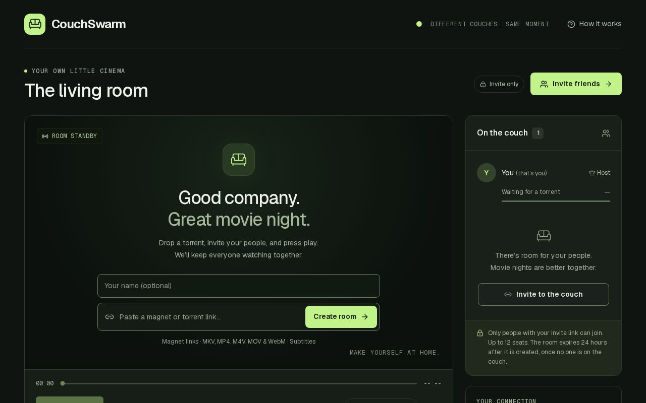
Task: Click the ROOM STANDBY status badge
Action: (70, 136)
